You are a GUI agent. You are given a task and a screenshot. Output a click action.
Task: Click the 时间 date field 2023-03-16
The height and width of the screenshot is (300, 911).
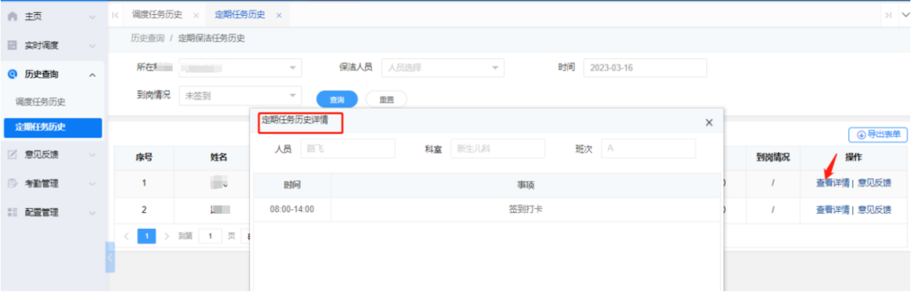[645, 67]
